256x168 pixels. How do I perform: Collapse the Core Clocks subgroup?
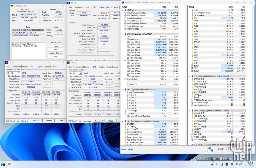click(125, 39)
